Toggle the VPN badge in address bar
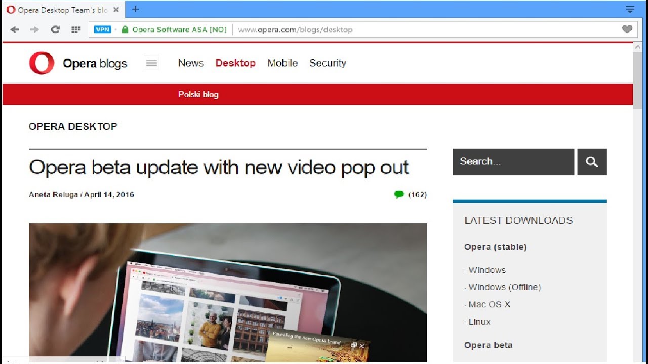This screenshot has height=364, width=648. pos(103,30)
